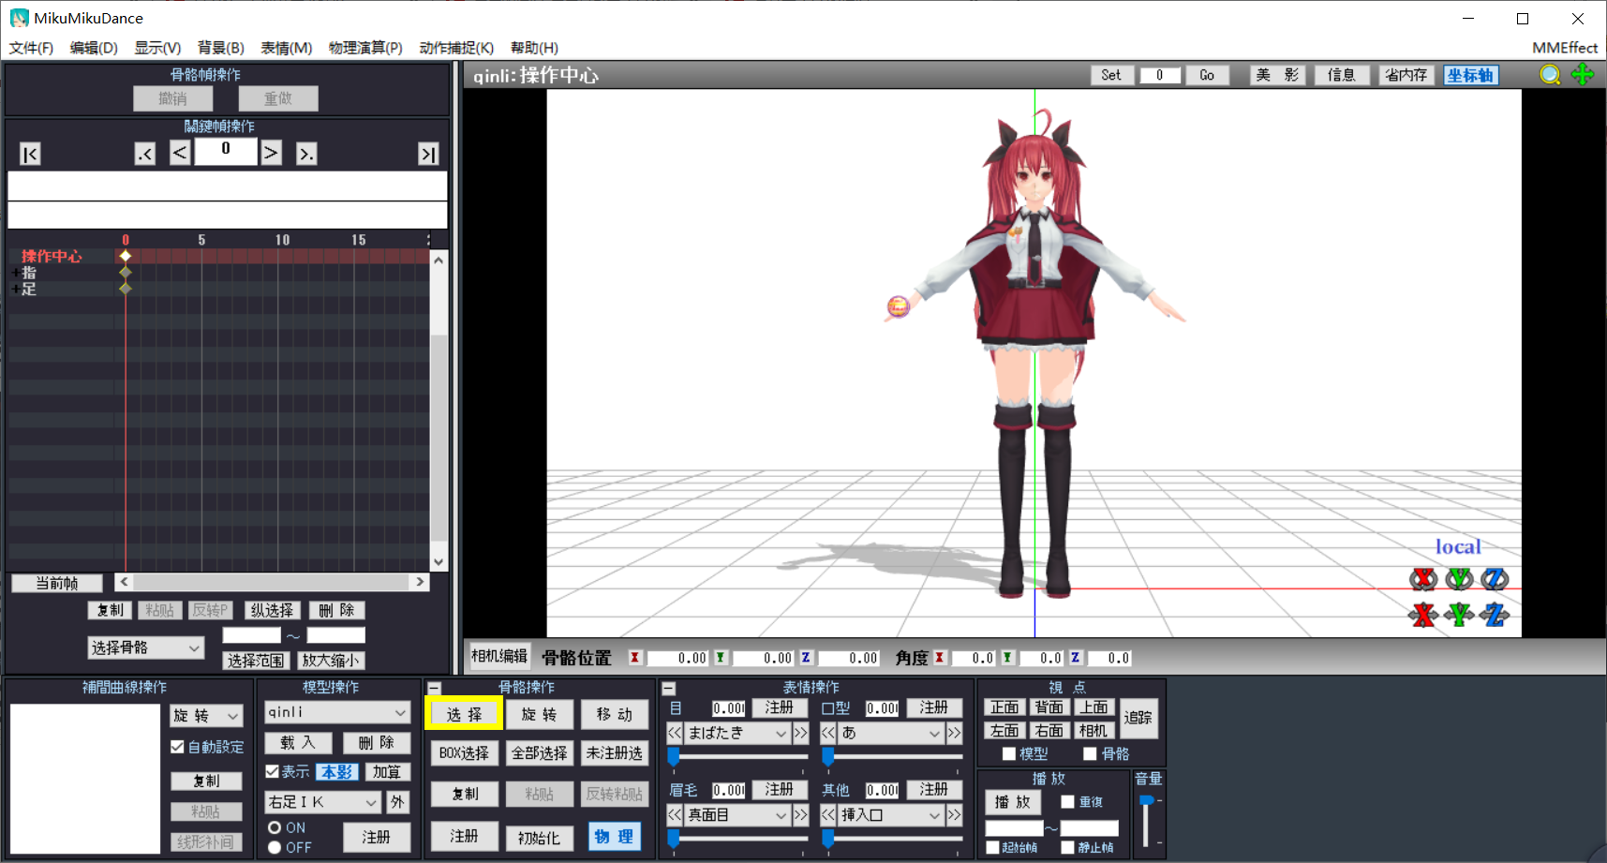Open the 旋转 interpolation curve dropdown
Screen dimensions: 1607x863
point(206,716)
